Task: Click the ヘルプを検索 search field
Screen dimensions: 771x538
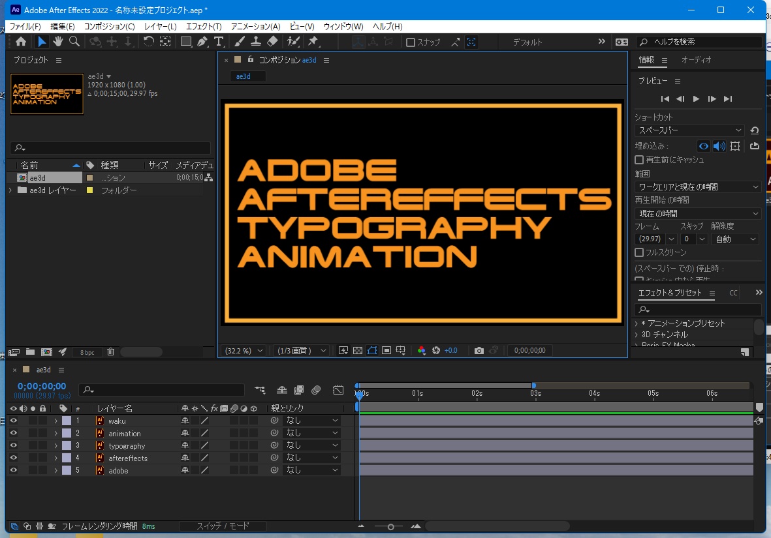Action: click(x=699, y=42)
